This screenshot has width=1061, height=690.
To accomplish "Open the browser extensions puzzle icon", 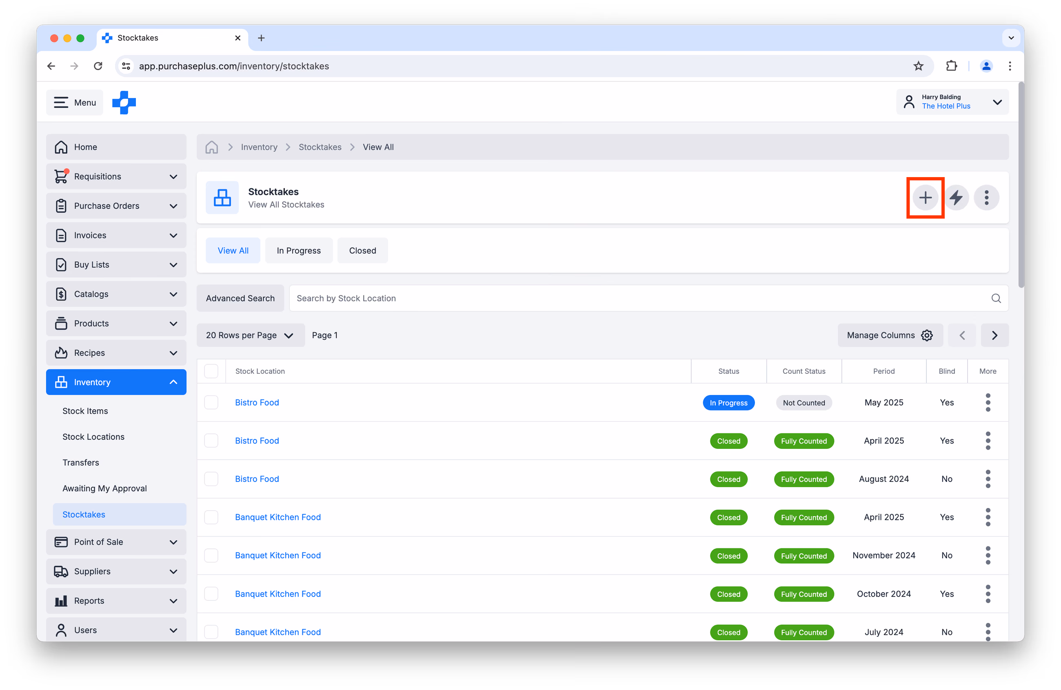I will (x=951, y=66).
